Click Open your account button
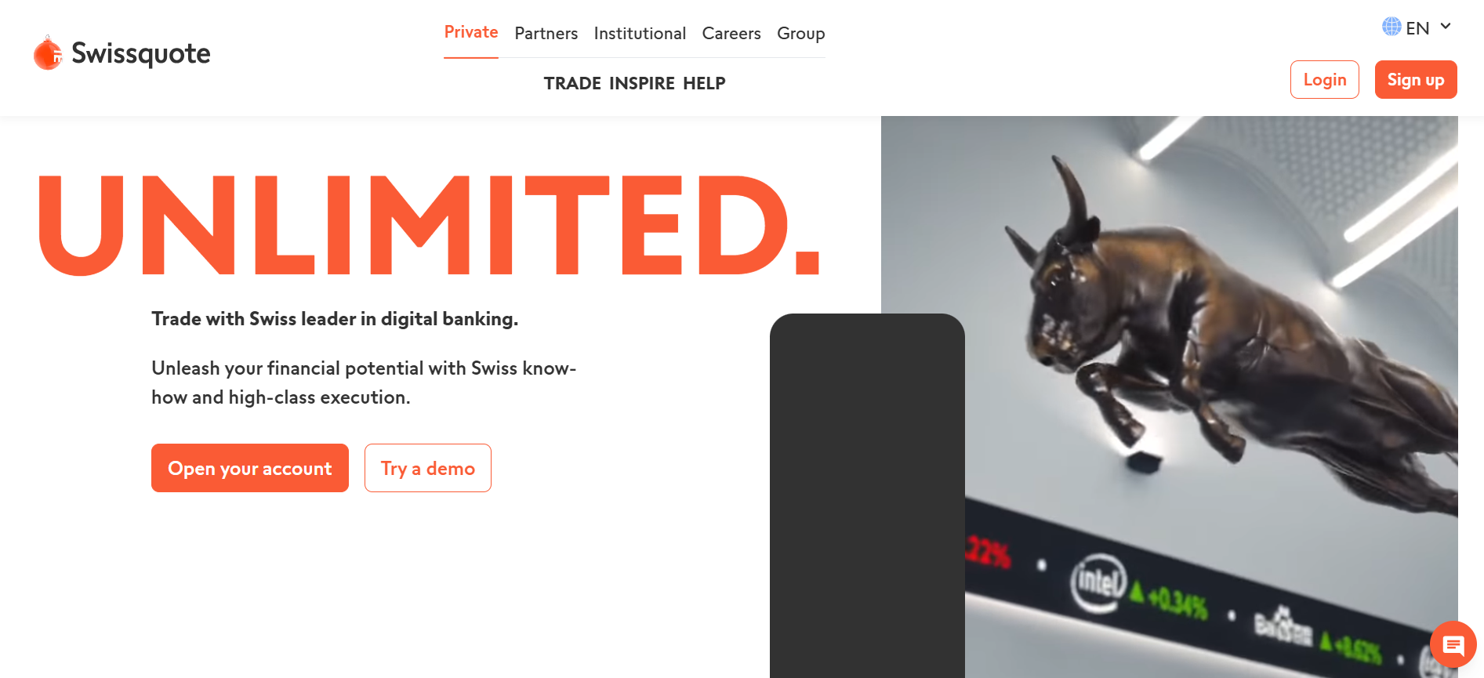The height and width of the screenshot is (678, 1484). 250,468
